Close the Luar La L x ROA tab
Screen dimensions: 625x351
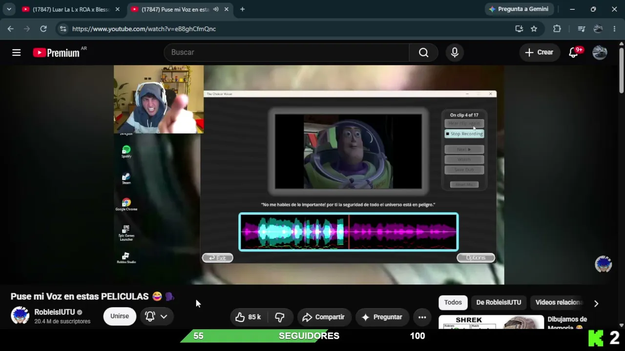[x=117, y=9]
